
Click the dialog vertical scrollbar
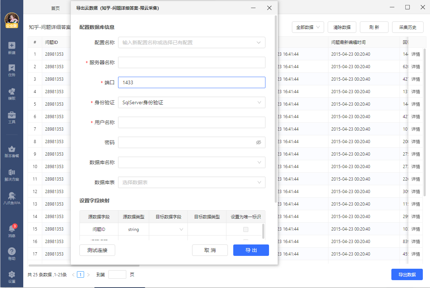tap(275, 109)
